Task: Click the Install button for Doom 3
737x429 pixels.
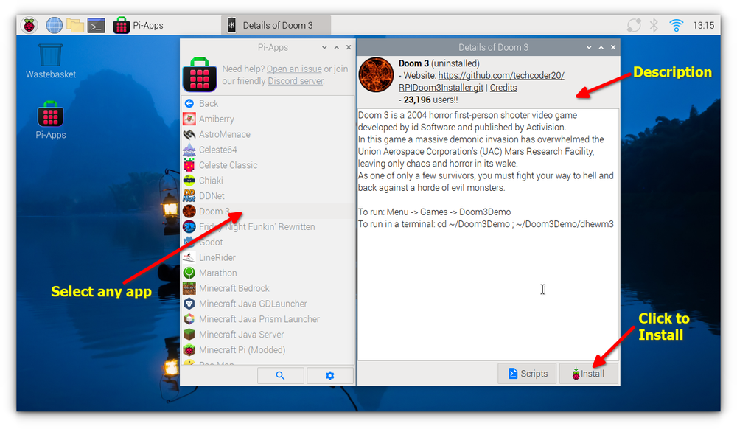Action: 588,373
